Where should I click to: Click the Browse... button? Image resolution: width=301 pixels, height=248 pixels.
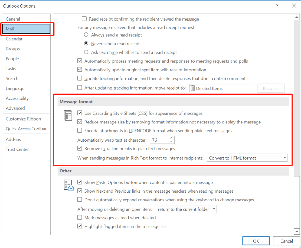coord(271,88)
